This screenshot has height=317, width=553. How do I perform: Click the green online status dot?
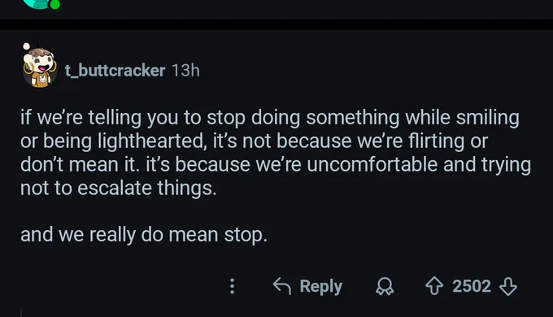(x=54, y=5)
